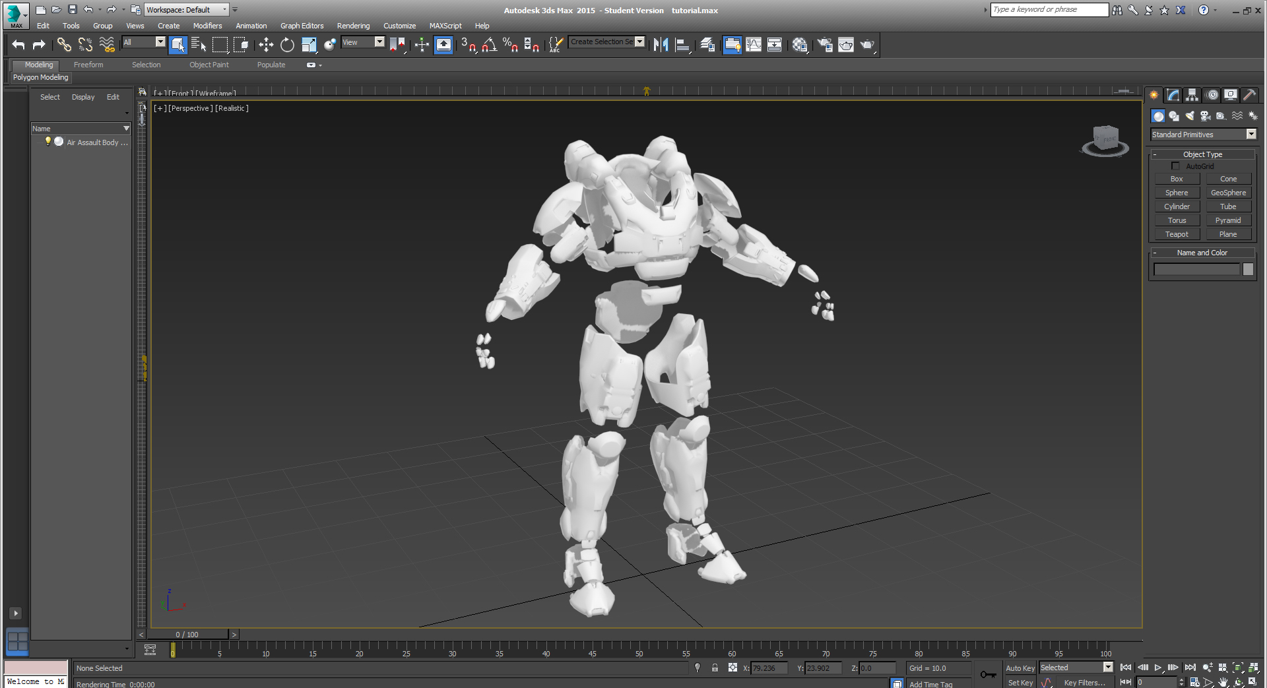This screenshot has height=688, width=1267.
Task: Activate the Select and Rotate tool
Action: coord(287,45)
